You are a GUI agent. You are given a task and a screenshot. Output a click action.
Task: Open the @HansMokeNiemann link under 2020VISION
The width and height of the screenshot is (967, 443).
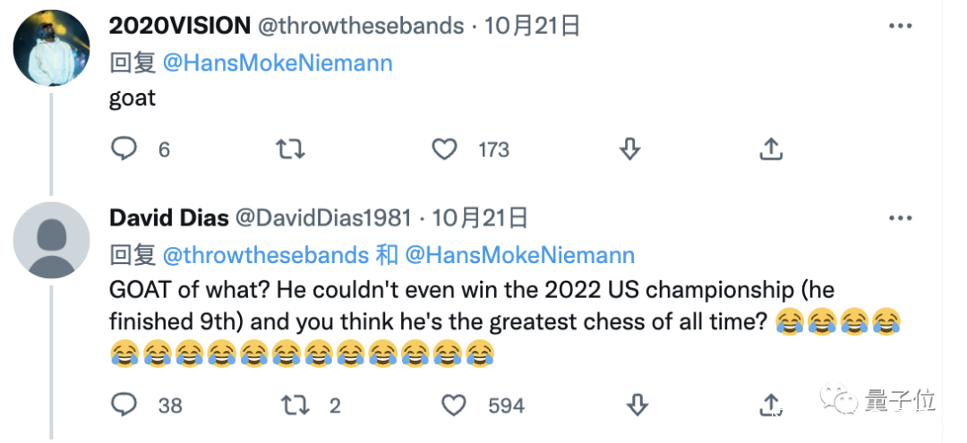pos(278,63)
